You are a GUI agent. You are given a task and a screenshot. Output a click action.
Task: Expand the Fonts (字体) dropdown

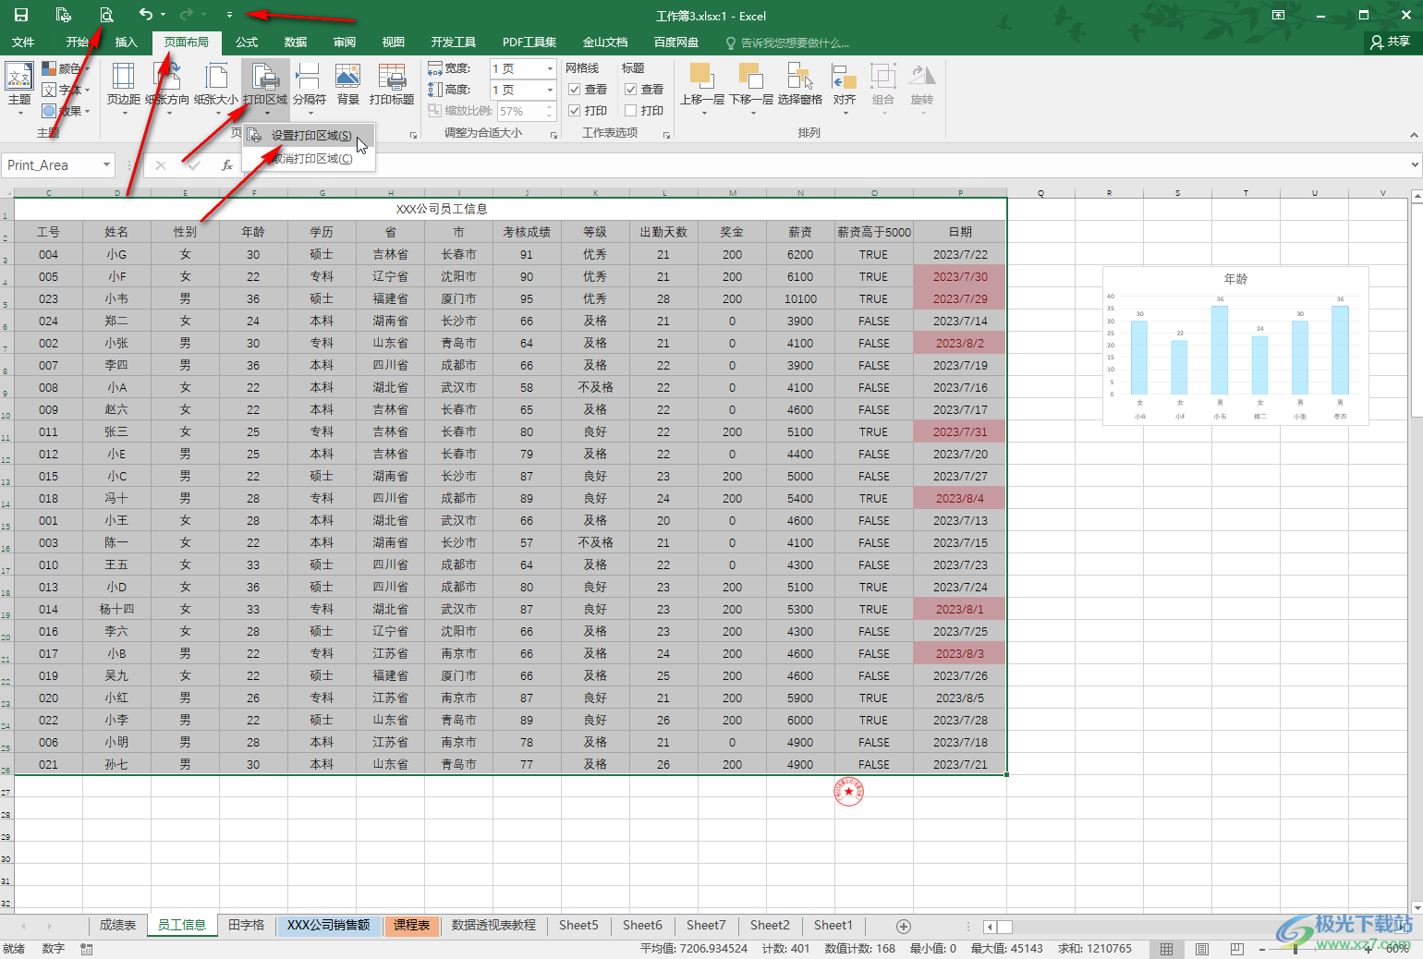88,90
